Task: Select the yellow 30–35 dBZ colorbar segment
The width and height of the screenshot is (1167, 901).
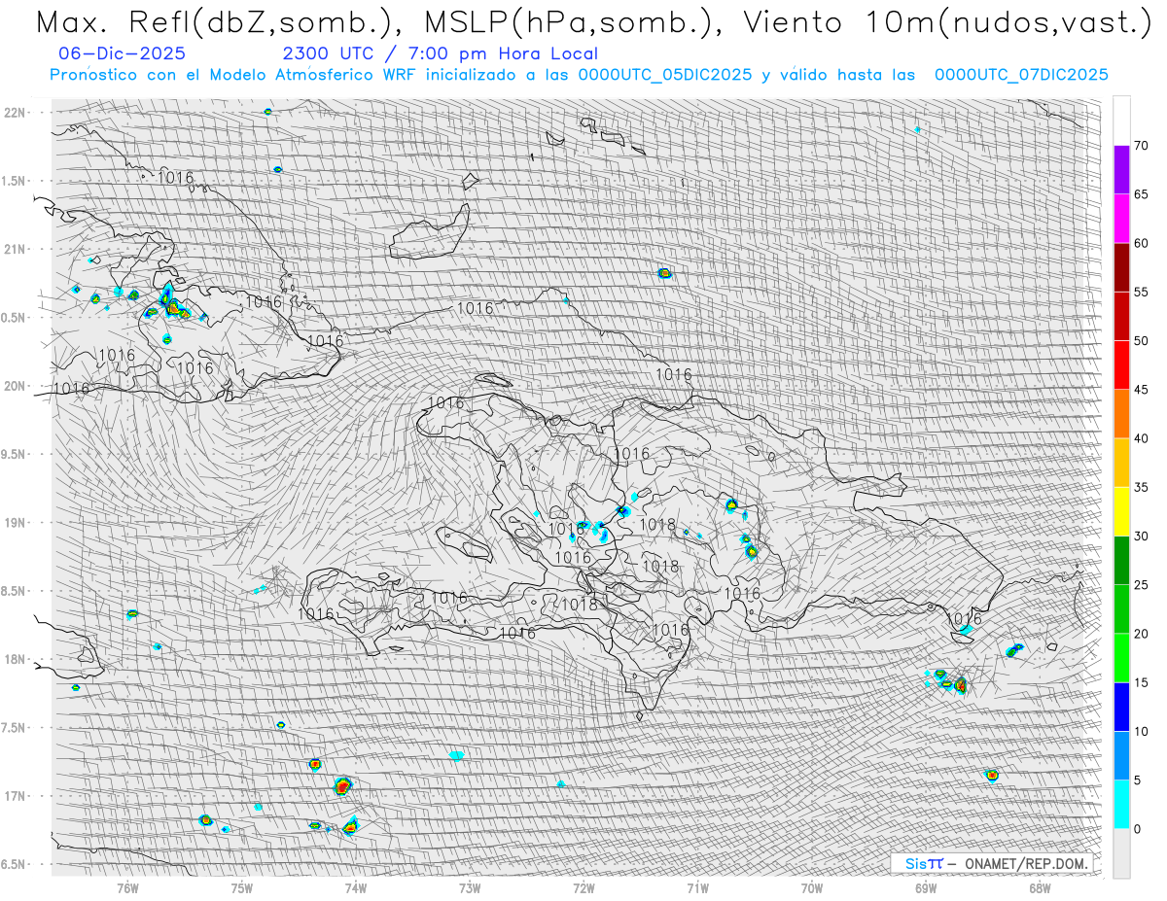Action: [1121, 511]
